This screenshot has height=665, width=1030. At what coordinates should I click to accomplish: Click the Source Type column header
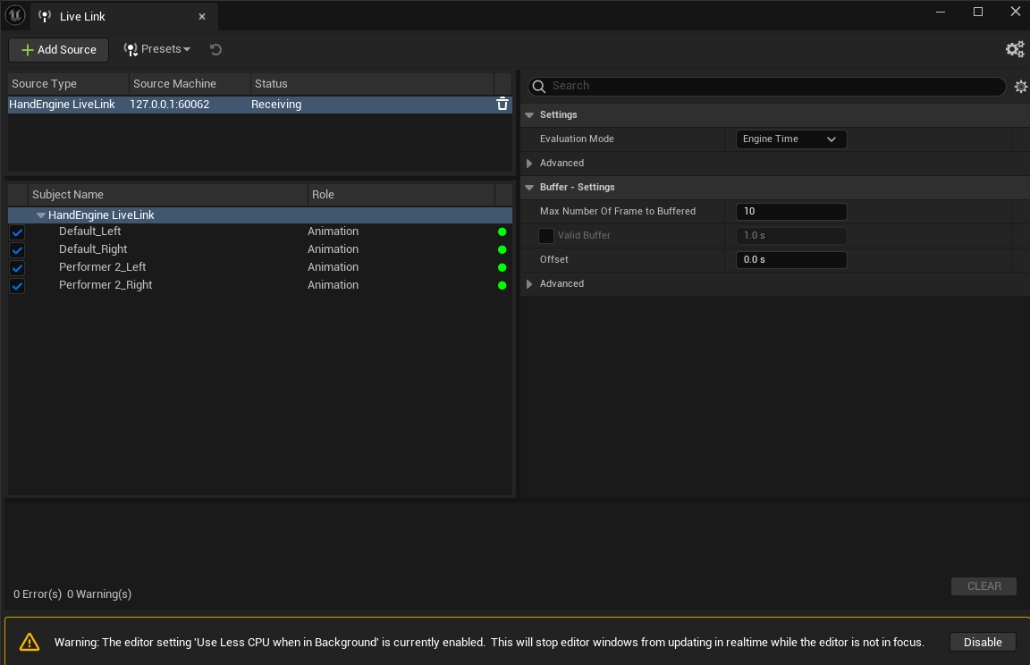click(x=68, y=84)
